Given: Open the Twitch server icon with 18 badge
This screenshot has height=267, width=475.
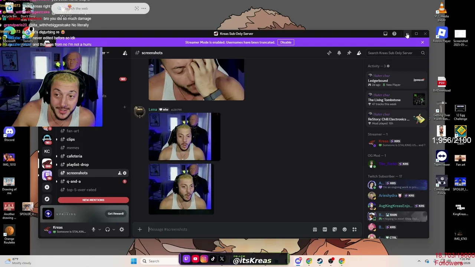Looking at the screenshot, I should tap(47, 174).
